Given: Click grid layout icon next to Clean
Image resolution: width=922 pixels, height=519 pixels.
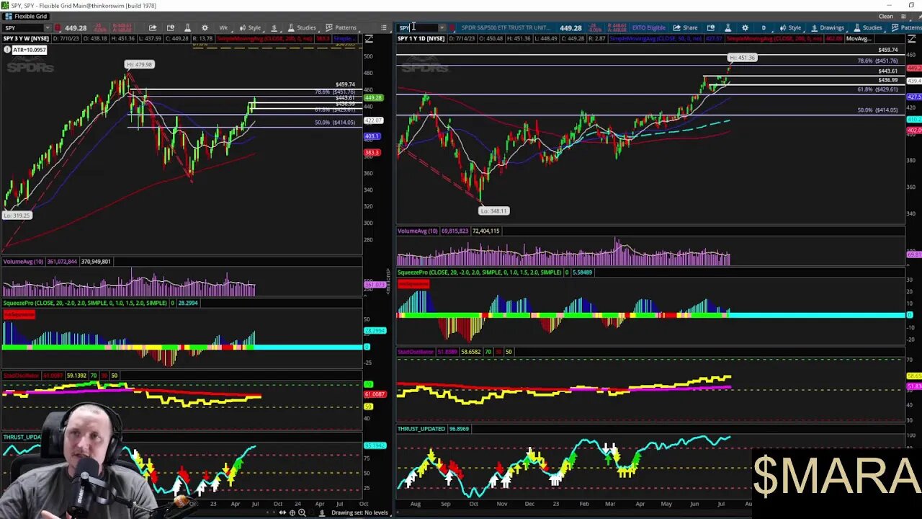Looking at the screenshot, I should point(903,16).
